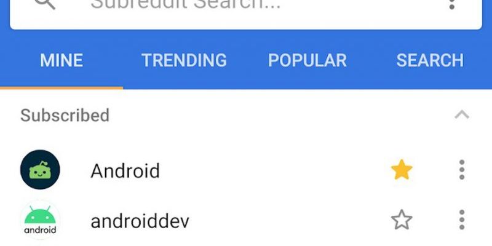The image size is (492, 246).
Task: Switch to the TRENDING tab
Action: coord(184,60)
